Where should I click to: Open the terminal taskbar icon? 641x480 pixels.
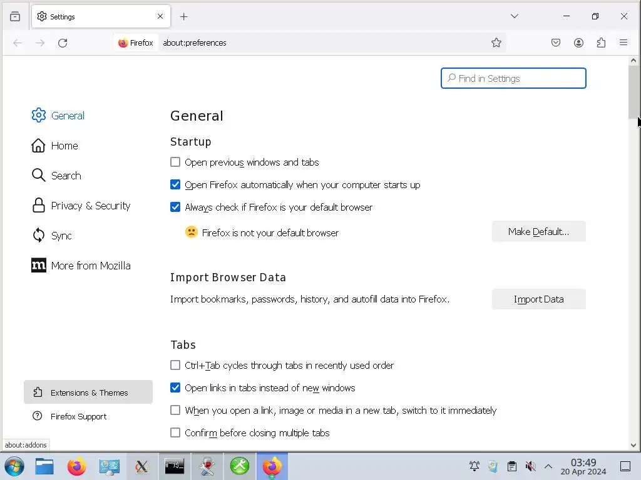[175, 466]
